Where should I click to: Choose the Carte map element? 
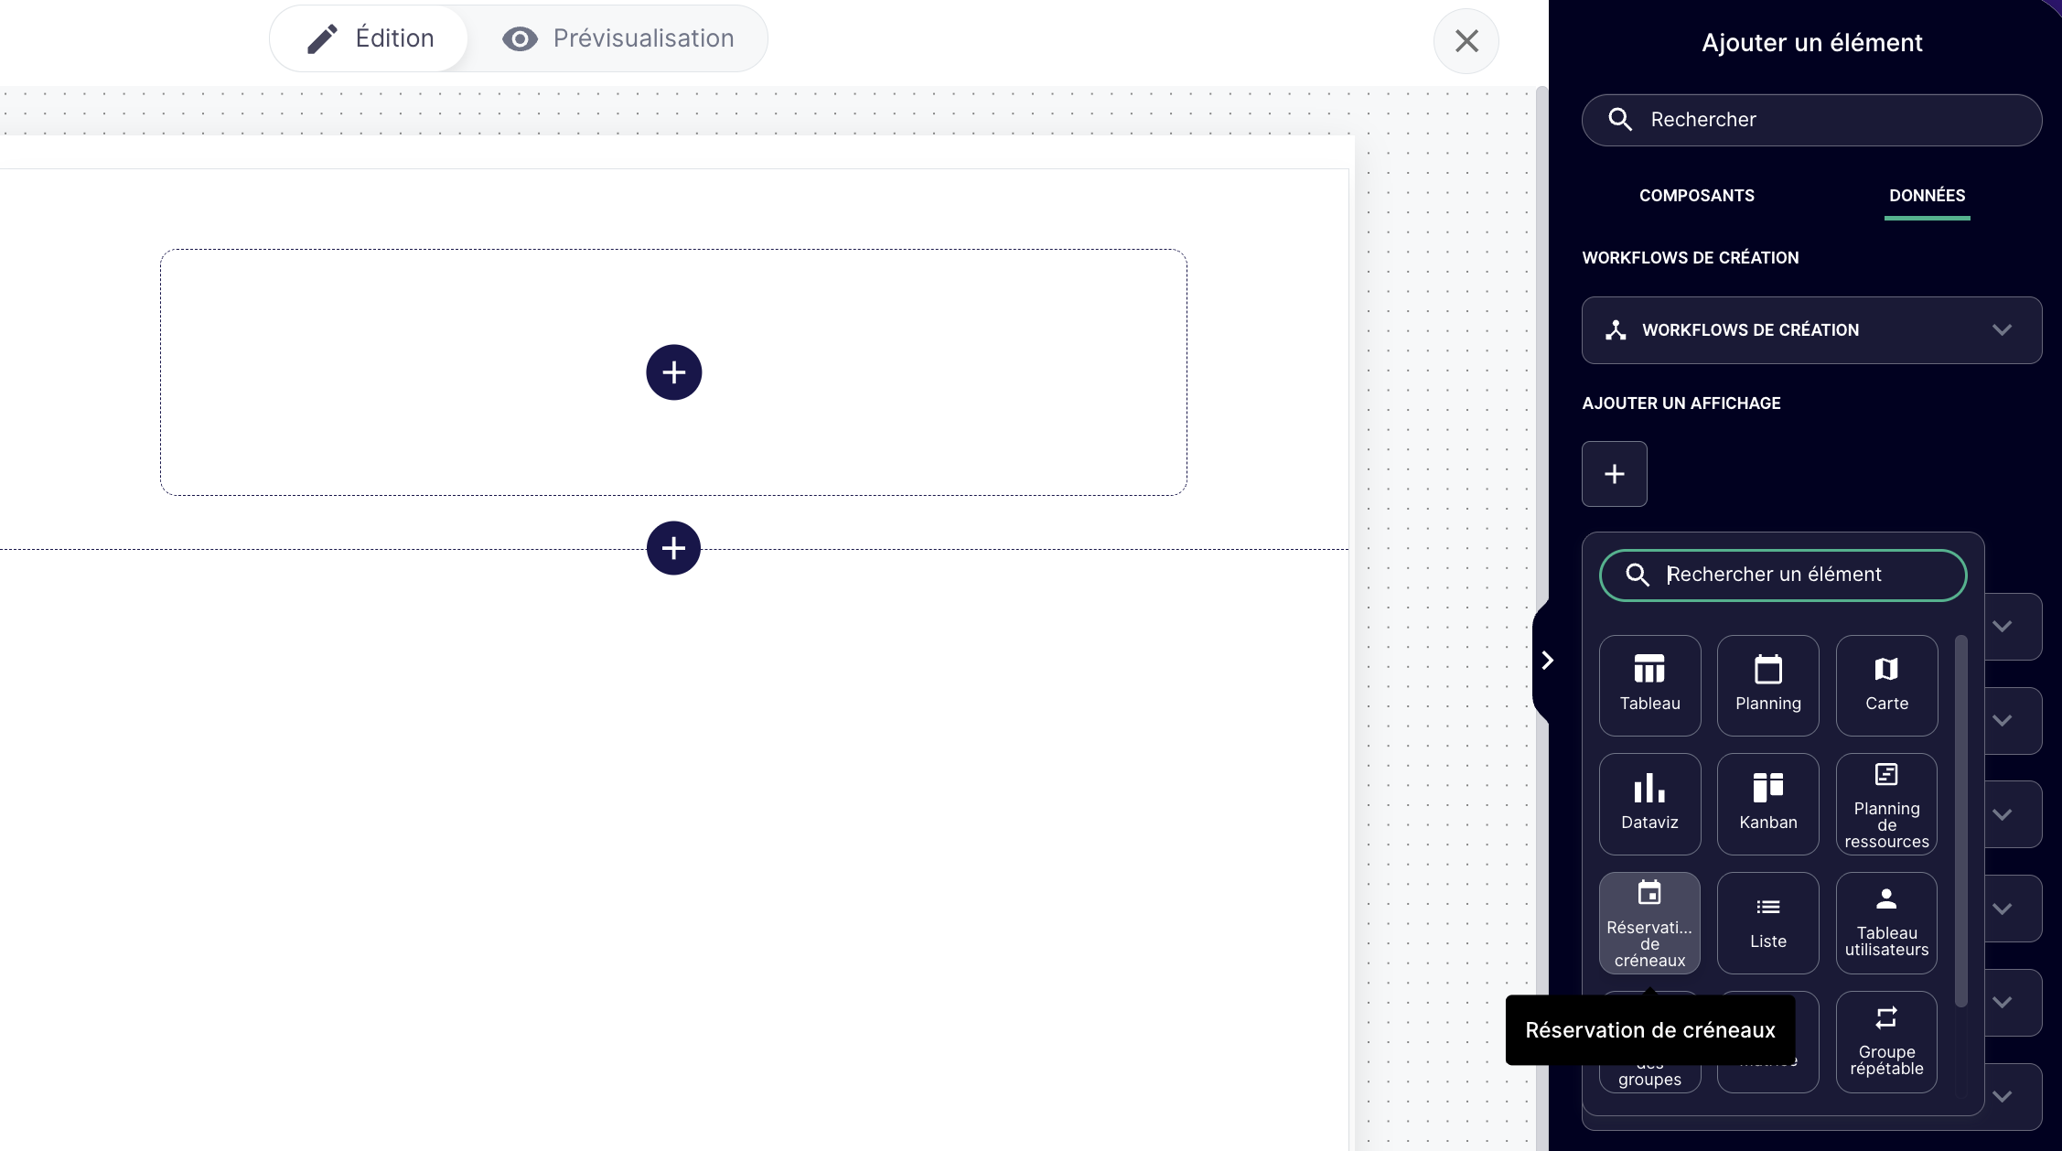click(1886, 684)
